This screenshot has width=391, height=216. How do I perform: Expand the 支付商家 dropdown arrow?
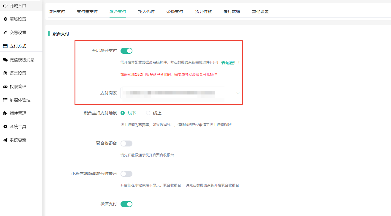pyautogui.click(x=238, y=93)
